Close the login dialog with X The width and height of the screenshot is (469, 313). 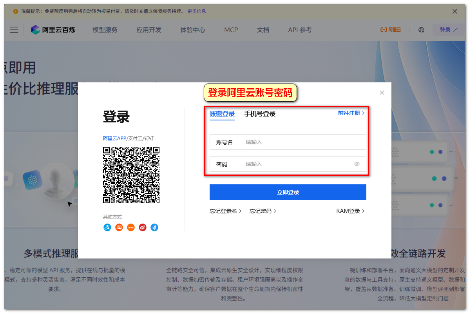[382, 93]
